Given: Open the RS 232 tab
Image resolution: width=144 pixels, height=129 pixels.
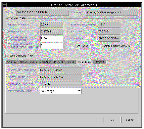Looking at the screenshot, I should point(24,62).
